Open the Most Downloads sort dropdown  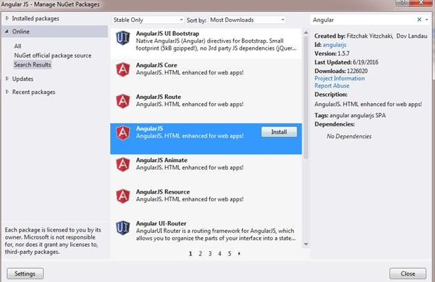(x=247, y=20)
